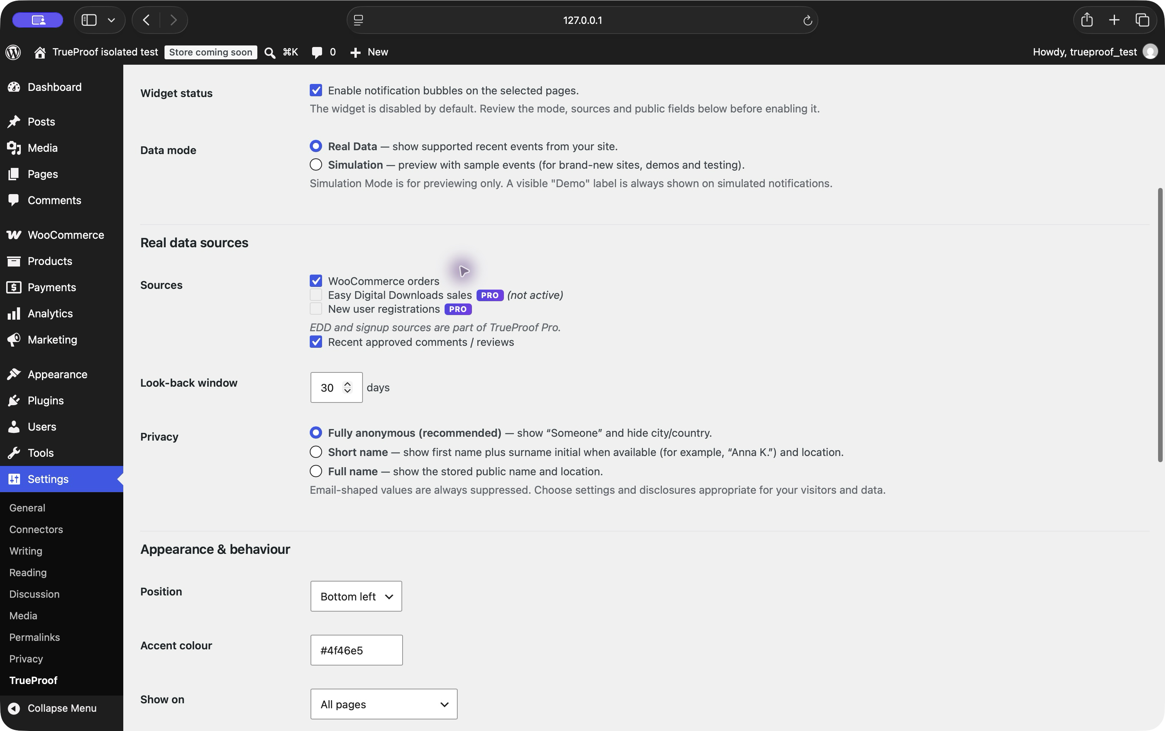
Task: Open the user avatar next to Howdy
Action: tap(1150, 52)
